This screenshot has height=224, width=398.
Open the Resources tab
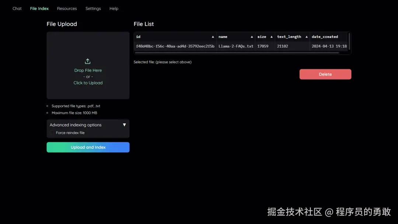point(67,8)
